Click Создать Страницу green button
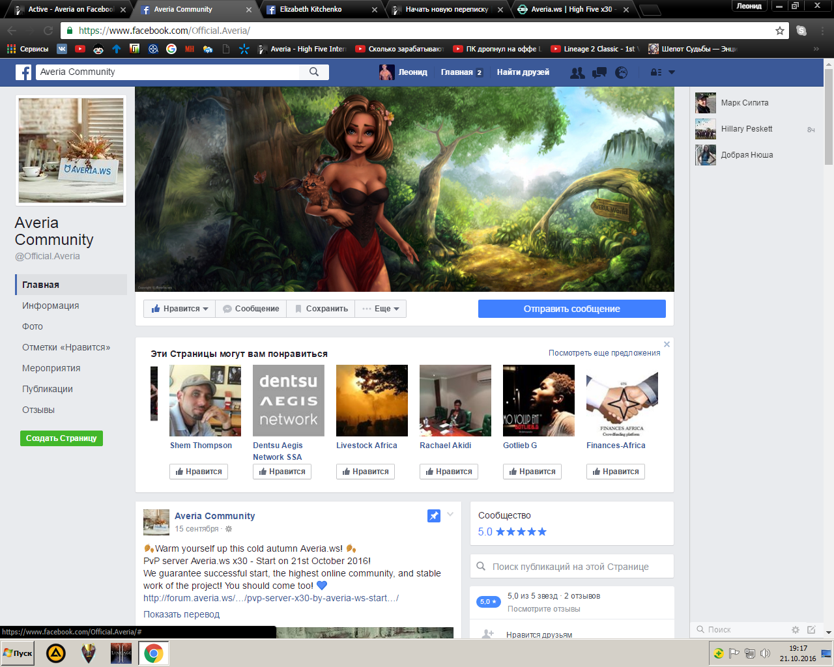 (x=61, y=438)
